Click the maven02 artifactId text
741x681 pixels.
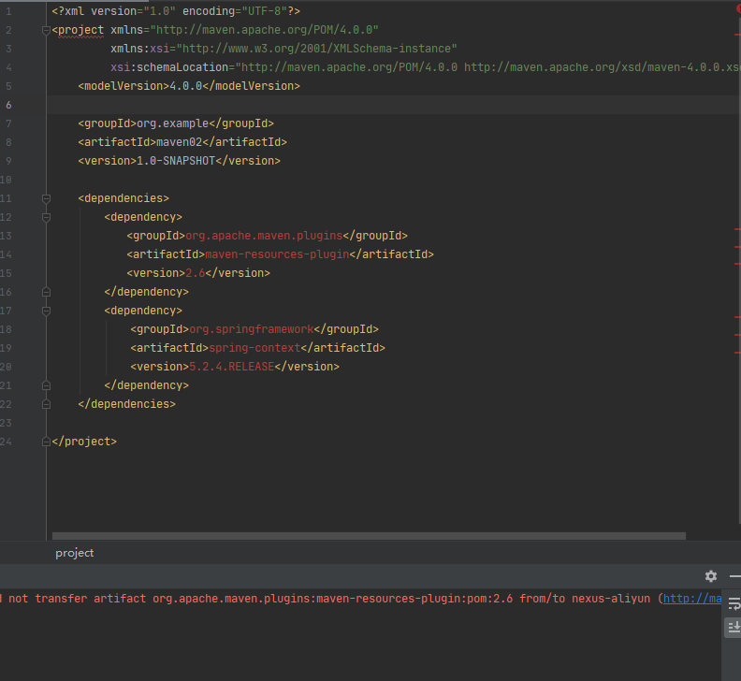(x=179, y=142)
